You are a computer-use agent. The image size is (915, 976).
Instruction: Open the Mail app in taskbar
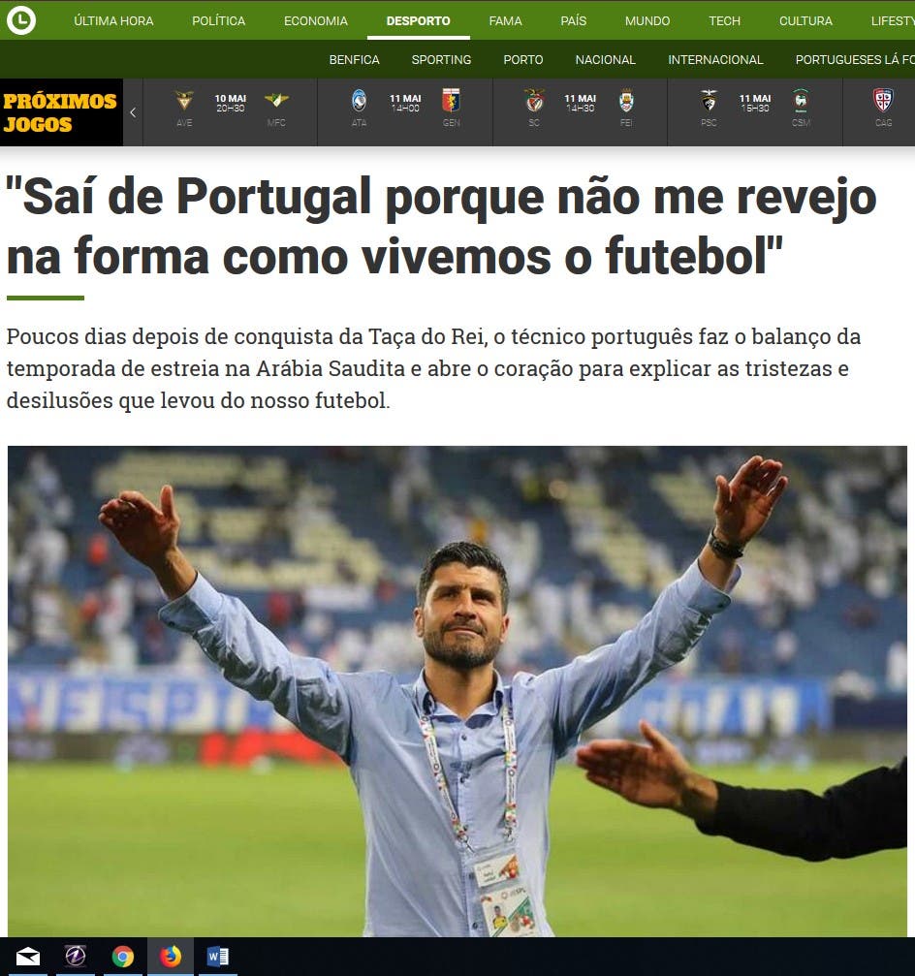pyautogui.click(x=27, y=956)
